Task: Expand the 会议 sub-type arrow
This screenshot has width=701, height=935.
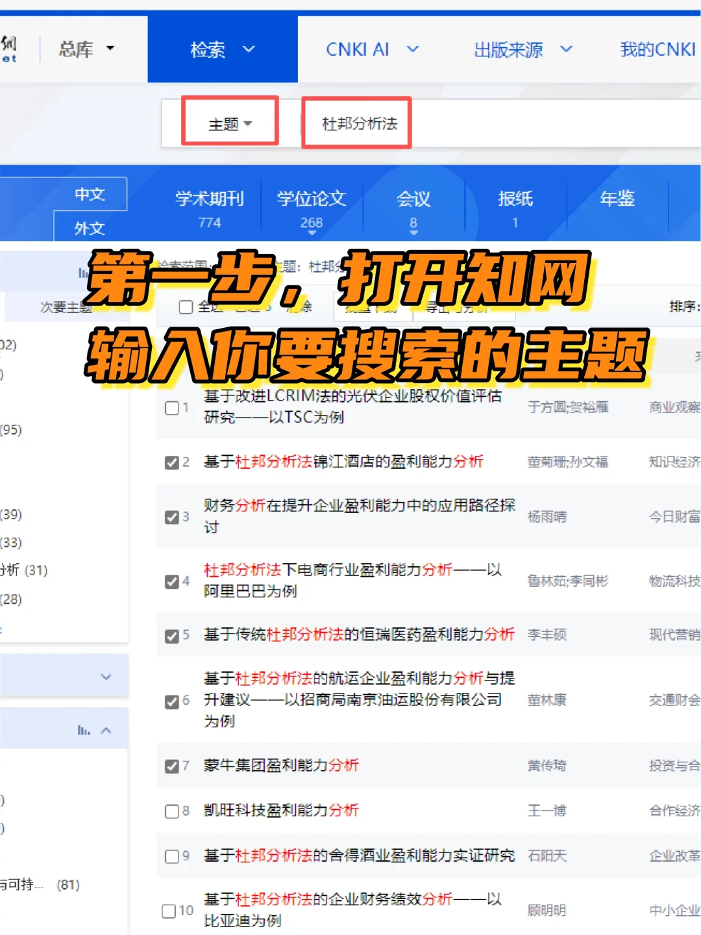Action: [x=413, y=234]
